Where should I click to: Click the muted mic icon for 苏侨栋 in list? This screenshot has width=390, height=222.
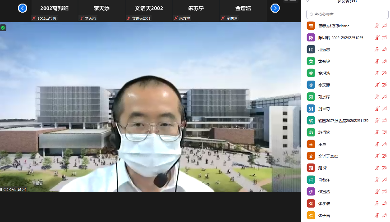(x=377, y=132)
